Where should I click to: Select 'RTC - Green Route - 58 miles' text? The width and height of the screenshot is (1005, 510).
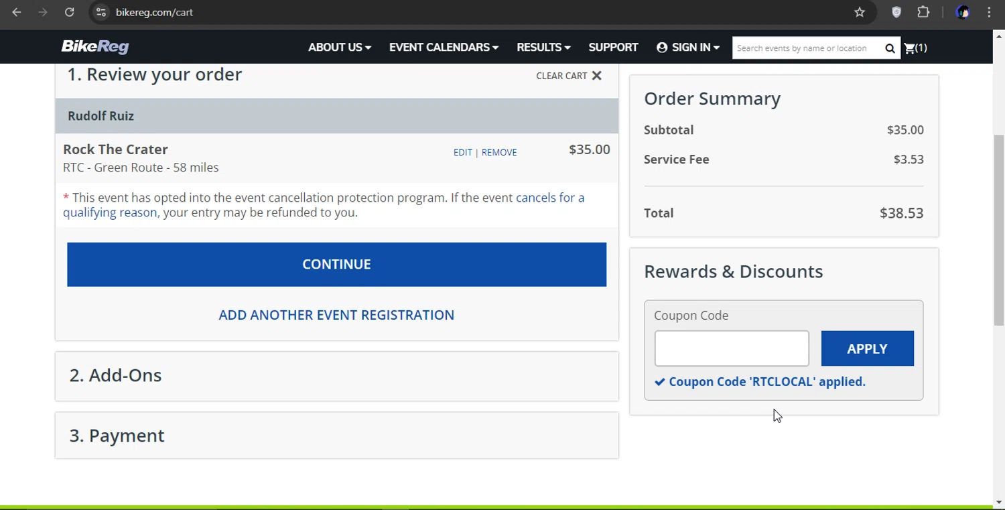pyautogui.click(x=141, y=168)
